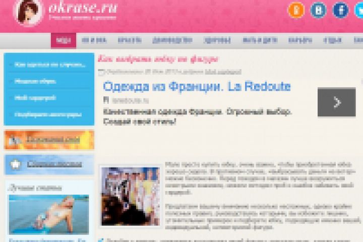Screen dimensions: 363x242
Task: Go to okrase.ru home via logo text
Action: point(83,8)
